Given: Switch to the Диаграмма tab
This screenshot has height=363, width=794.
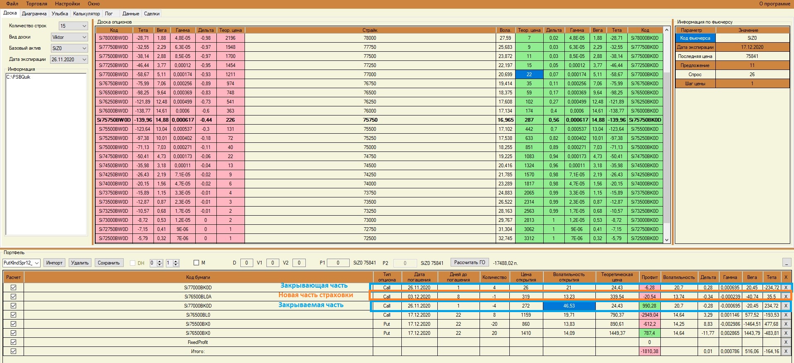Looking at the screenshot, I should pyautogui.click(x=34, y=14).
